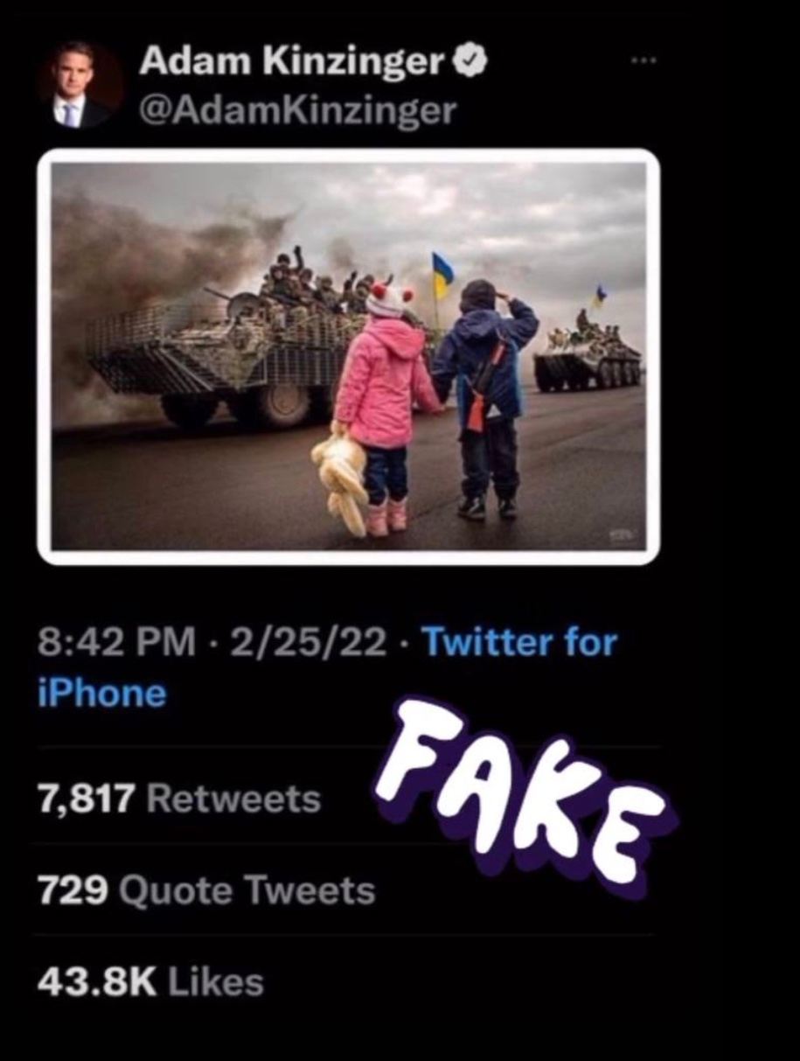This screenshot has width=800, height=1061.
Task: View the 729 Quote Tweets list
Action: click(x=206, y=890)
